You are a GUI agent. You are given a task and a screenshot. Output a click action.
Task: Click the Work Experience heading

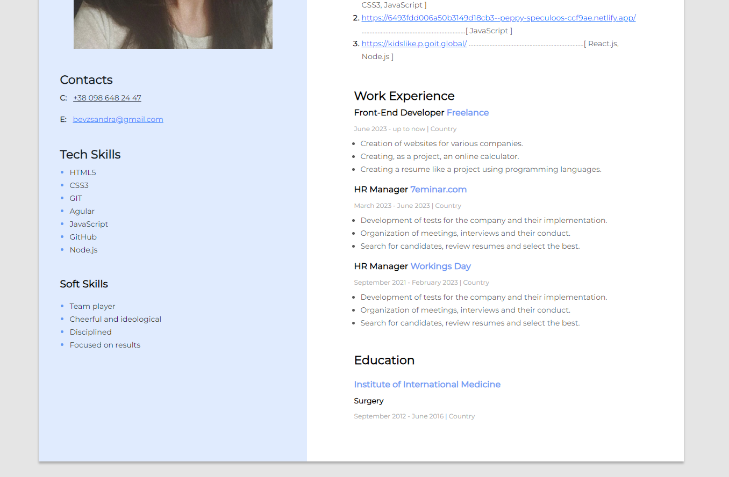click(404, 96)
